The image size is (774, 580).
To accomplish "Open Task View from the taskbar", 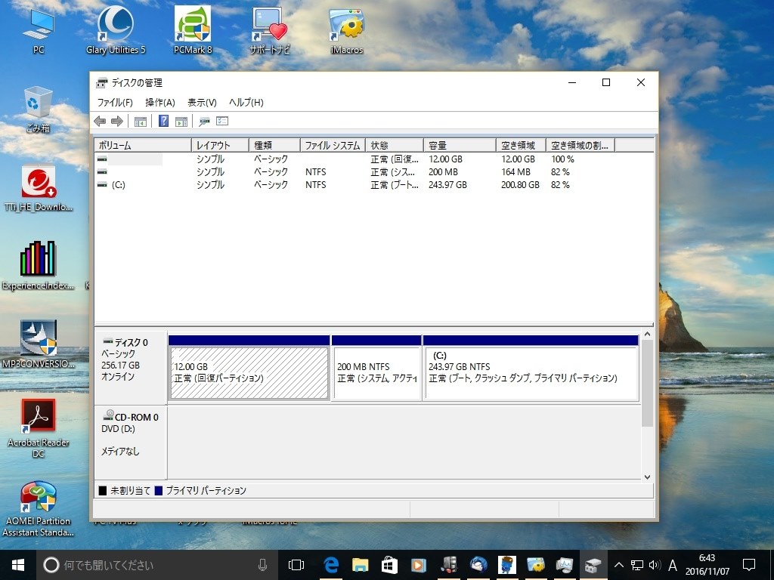I will point(295,565).
